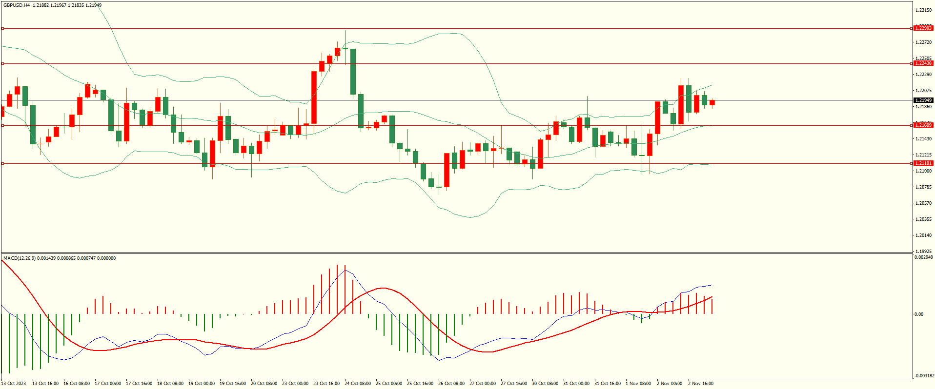This screenshot has height=389, width=935.
Task: Select the left handle of the 1.22903 line
Action: point(2,29)
